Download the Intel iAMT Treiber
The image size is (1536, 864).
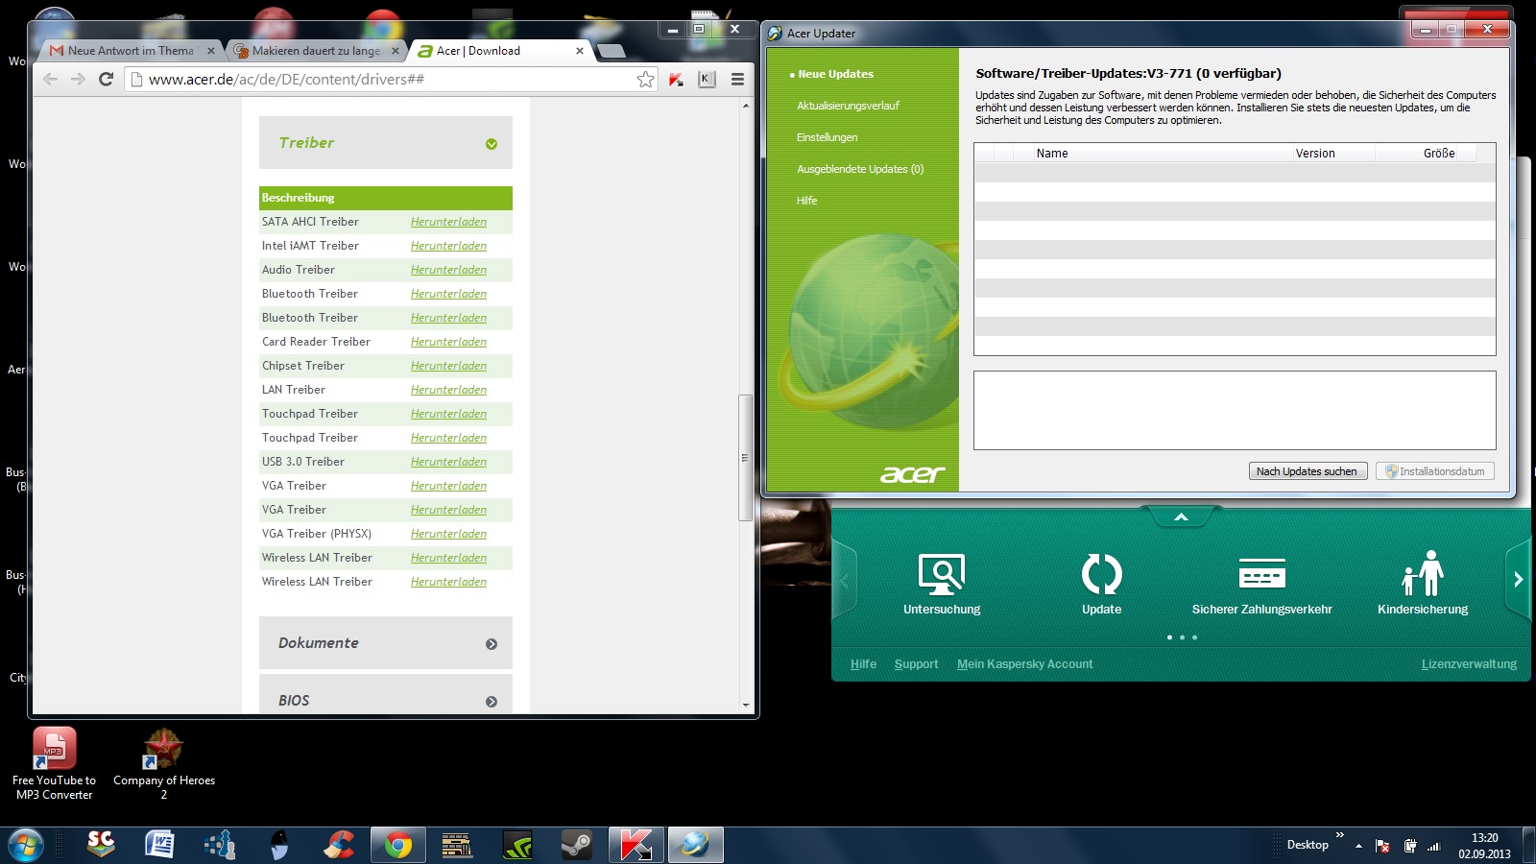[448, 246]
